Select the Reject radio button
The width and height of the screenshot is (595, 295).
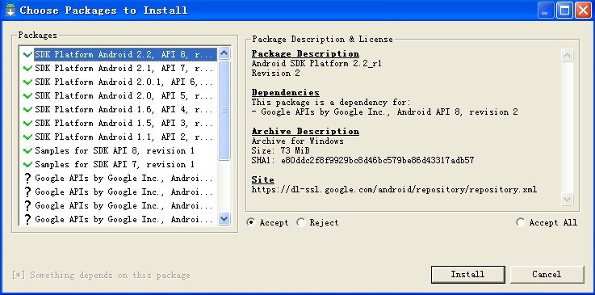point(301,222)
